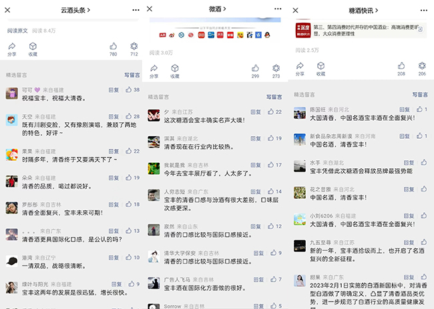Collect the 糖酒快讯 article via 收藏
The width and height of the screenshot is (434, 309).
click(x=320, y=69)
